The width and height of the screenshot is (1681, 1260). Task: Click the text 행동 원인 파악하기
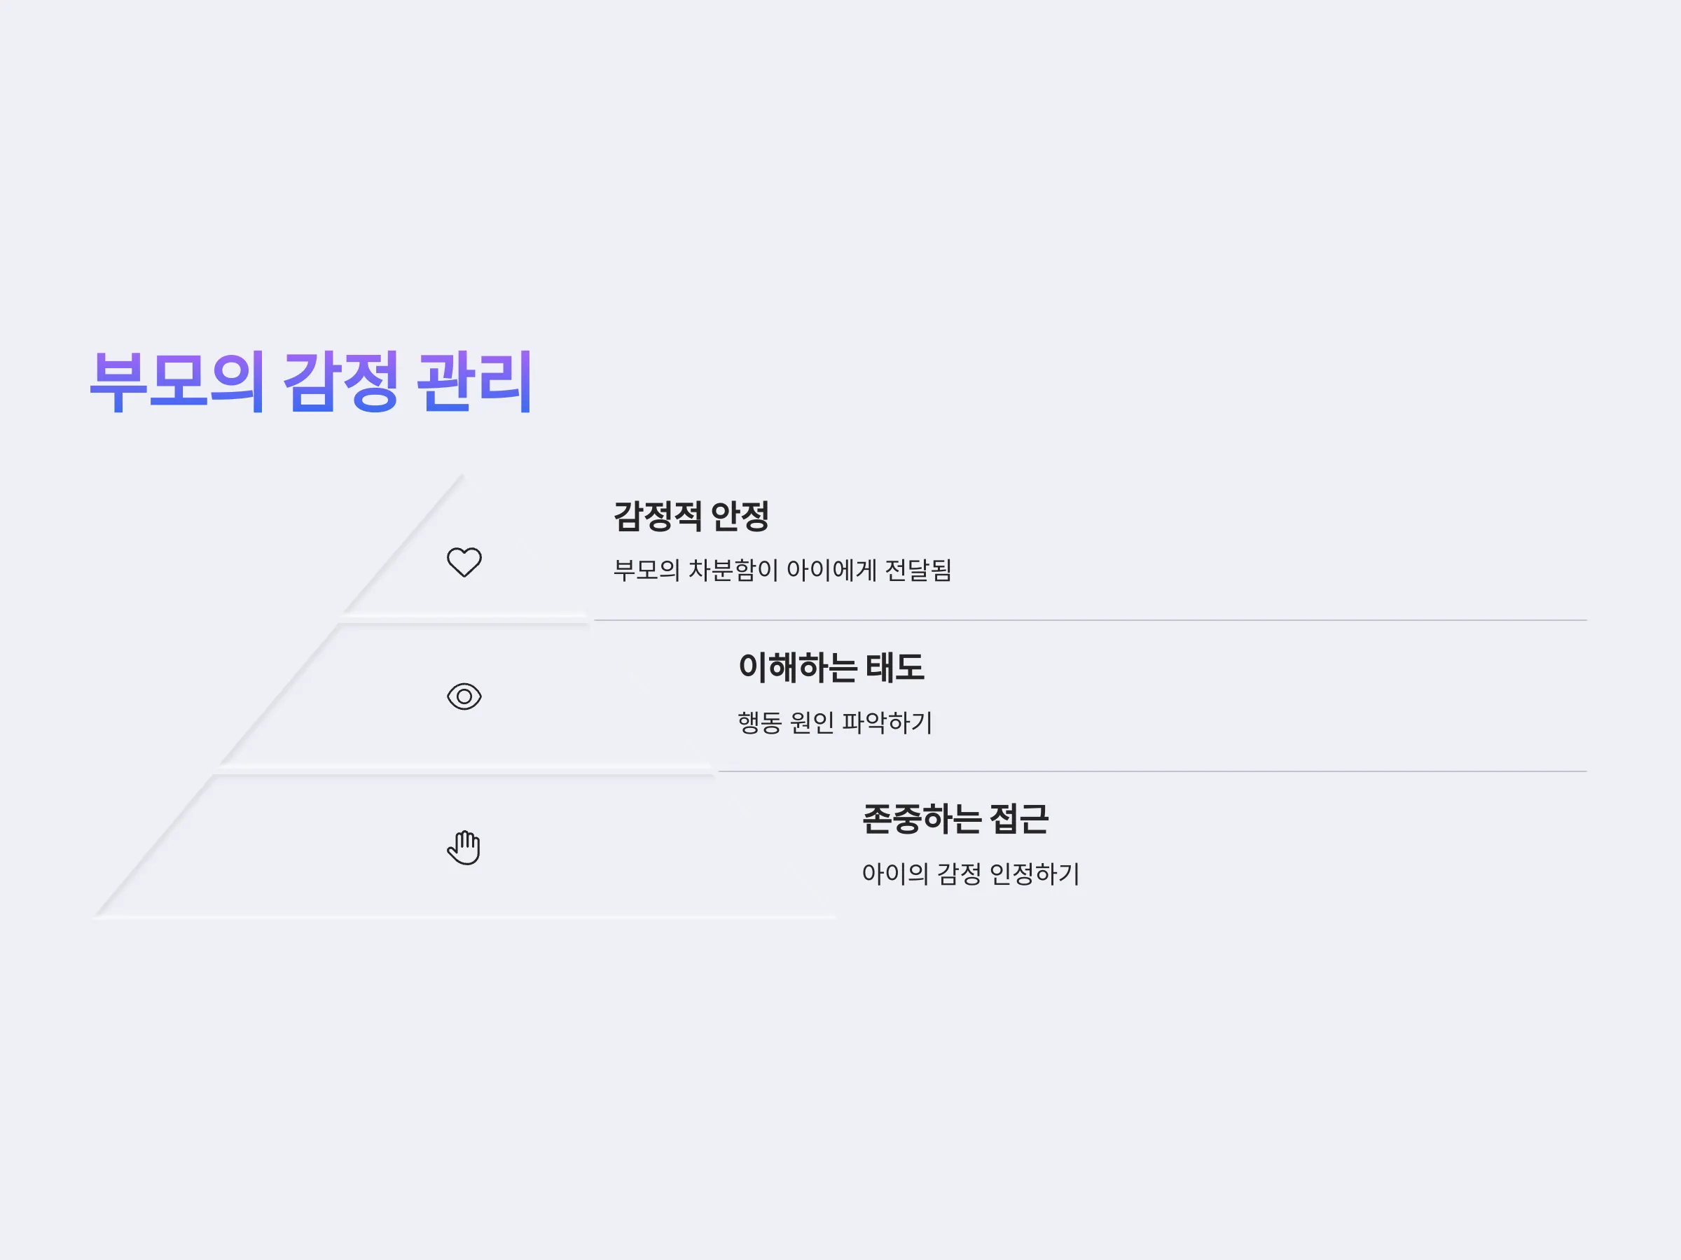click(x=834, y=722)
